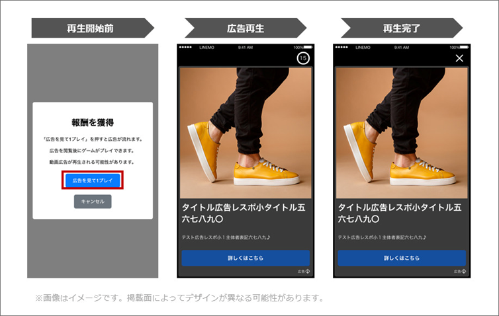Viewport: 499px width, 316px height.
Task: Click the yellow sneaker ad image in middle phone
Action: point(246,133)
